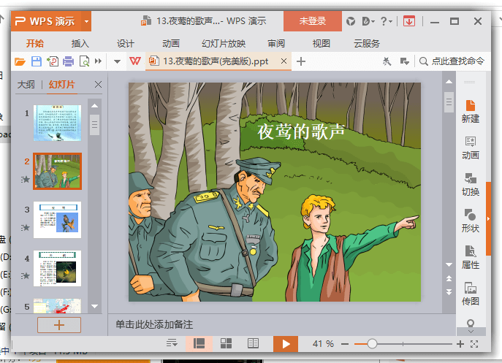Start slideshow with the orange play button
Screen dimensions: 502x363
[286, 343]
